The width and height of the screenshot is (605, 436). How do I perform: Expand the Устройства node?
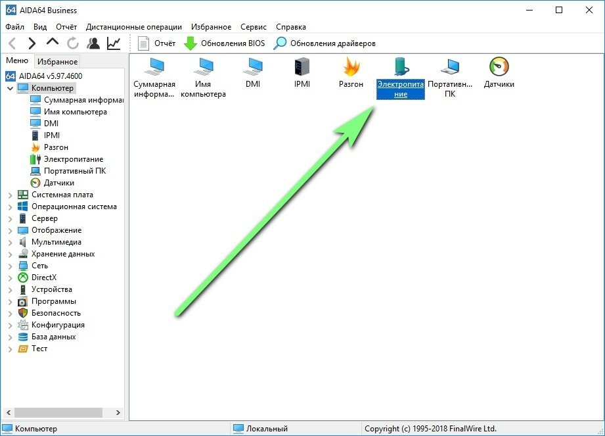coord(11,289)
